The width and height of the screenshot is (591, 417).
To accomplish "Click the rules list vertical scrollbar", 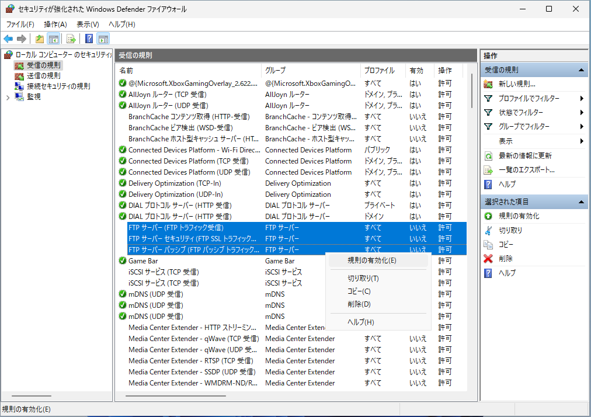I will tap(471, 91).
